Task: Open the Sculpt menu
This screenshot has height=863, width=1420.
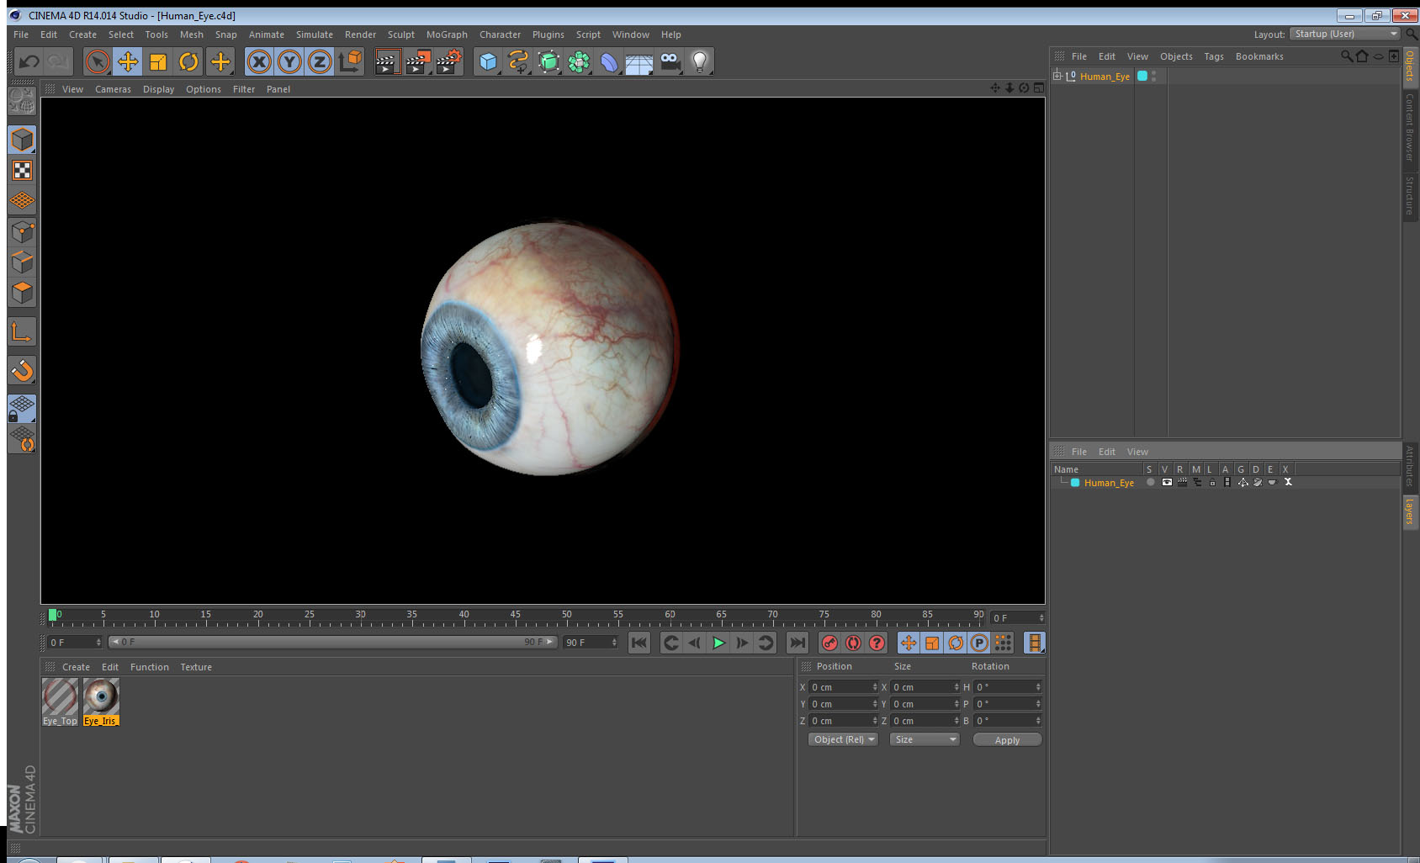Action: [x=401, y=34]
